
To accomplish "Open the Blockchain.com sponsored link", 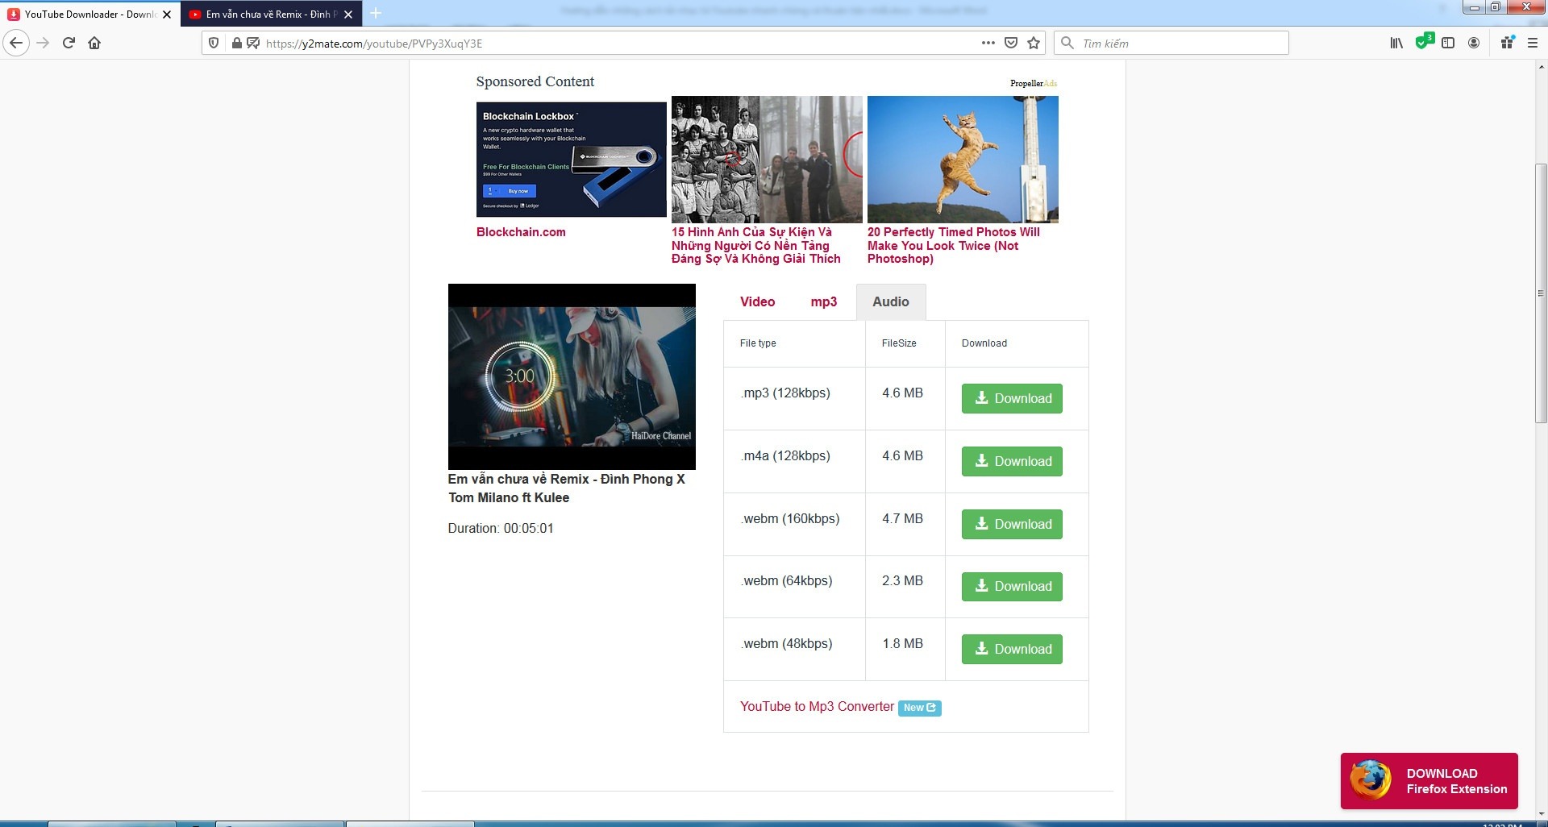I will coord(521,232).
